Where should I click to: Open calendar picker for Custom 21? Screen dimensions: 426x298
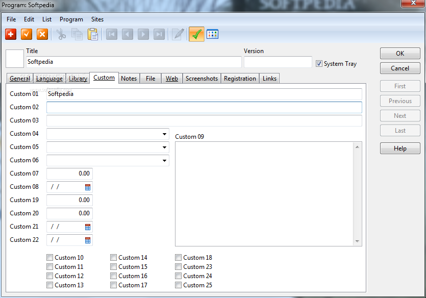click(x=87, y=227)
